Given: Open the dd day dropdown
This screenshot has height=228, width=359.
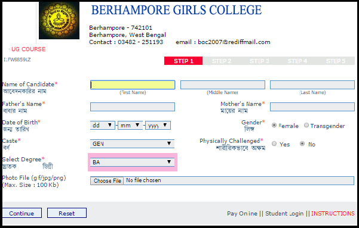Looking at the screenshot, I should coord(102,125).
